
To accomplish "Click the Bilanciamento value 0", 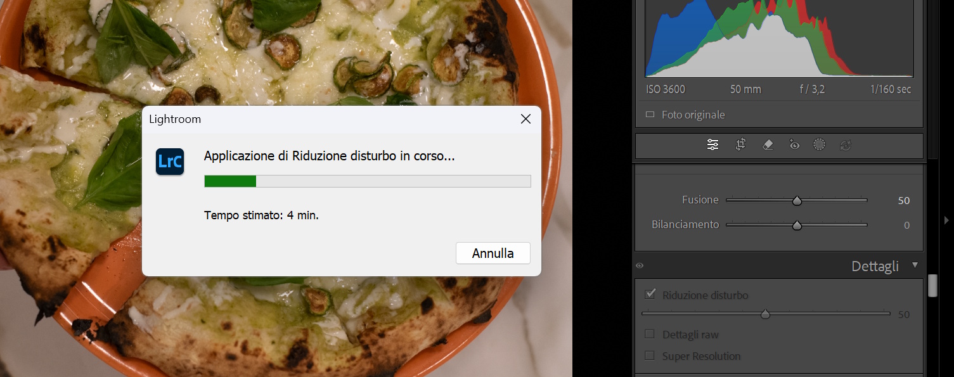I will [x=907, y=225].
